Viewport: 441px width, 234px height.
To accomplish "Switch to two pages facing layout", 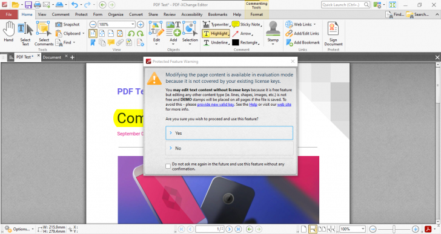I will tap(322, 229).
